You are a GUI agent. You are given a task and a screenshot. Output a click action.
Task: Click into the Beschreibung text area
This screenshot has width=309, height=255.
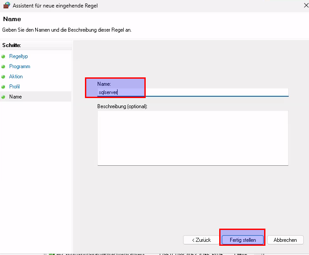click(193, 138)
